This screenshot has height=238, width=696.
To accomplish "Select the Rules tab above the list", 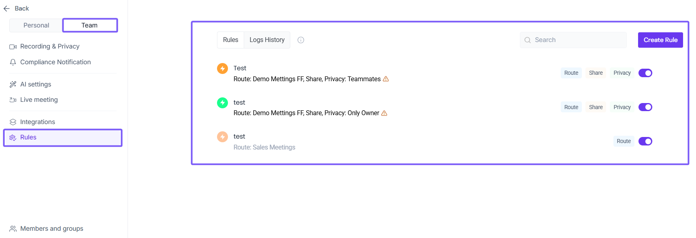I will (230, 40).
